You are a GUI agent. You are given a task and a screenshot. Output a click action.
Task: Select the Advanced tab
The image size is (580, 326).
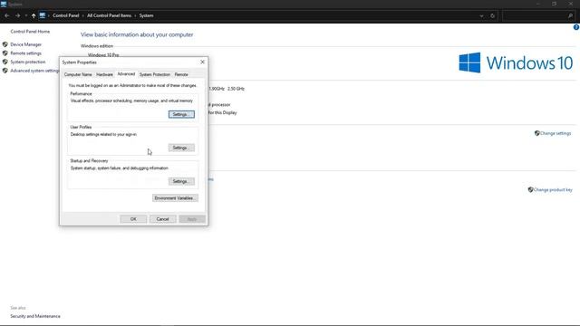[126, 74]
